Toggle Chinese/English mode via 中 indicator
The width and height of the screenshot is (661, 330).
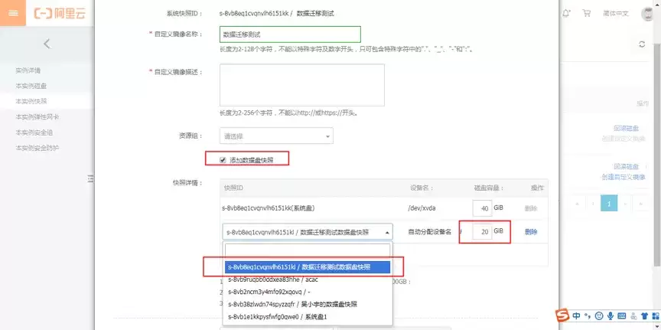pos(576,315)
